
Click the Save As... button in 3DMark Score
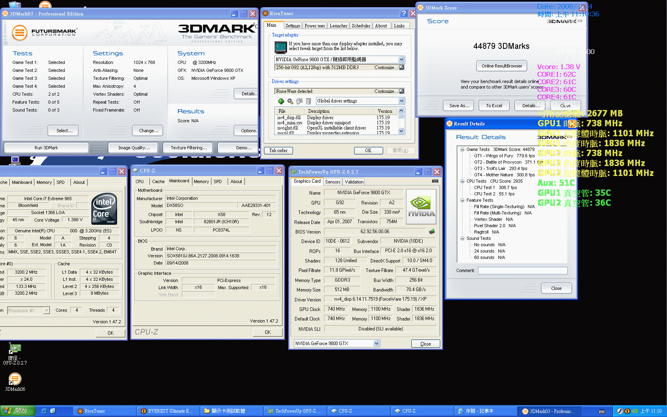459,106
